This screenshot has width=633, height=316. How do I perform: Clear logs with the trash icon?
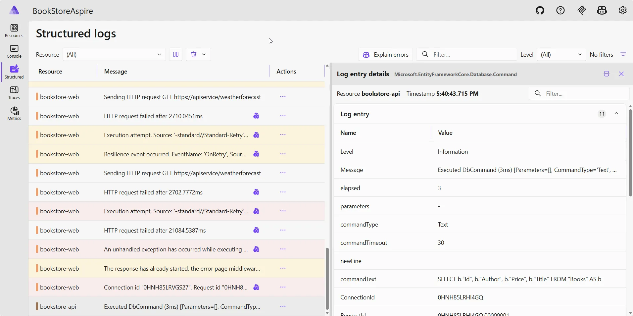(x=194, y=55)
